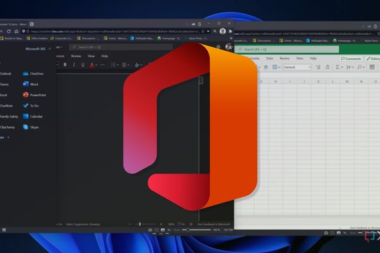Open the Office Insiders bookmark
The width and height of the screenshot is (380, 253).
37,38
